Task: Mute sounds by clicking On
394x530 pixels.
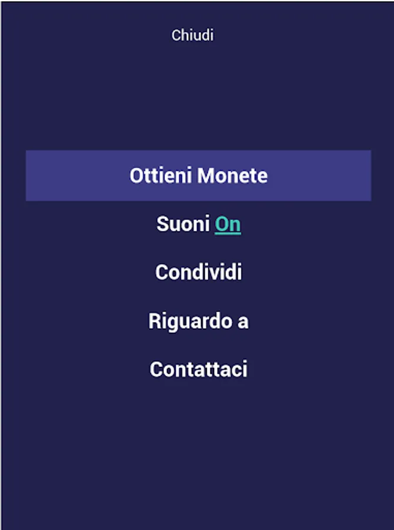Action: click(x=228, y=224)
